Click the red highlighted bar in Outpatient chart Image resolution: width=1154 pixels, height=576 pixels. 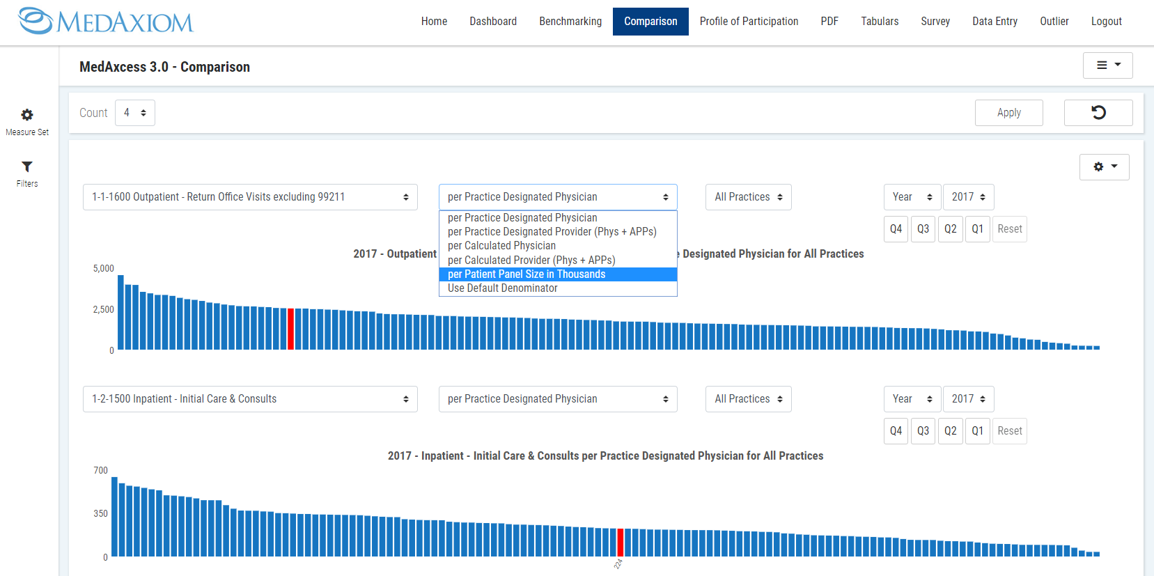click(x=290, y=329)
